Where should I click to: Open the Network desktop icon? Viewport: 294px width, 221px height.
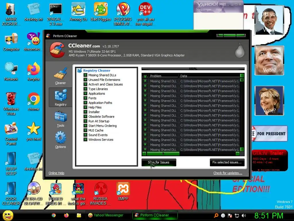[11, 72]
